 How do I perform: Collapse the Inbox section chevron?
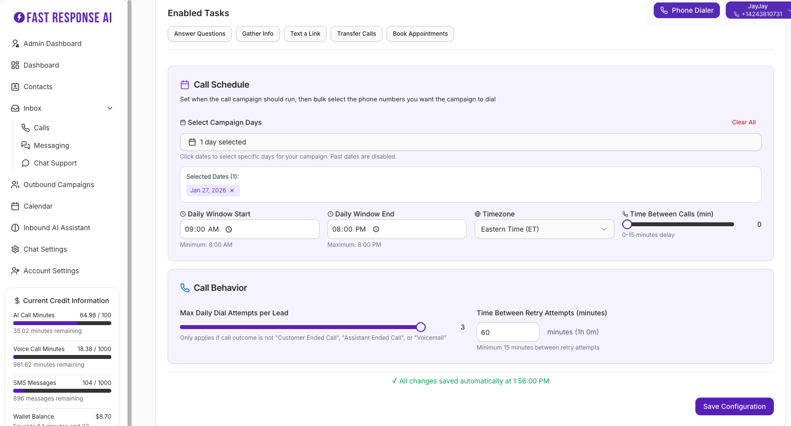110,108
